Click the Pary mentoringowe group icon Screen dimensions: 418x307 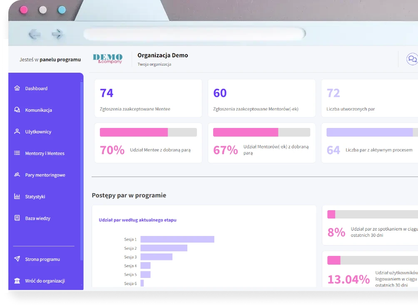click(x=17, y=175)
